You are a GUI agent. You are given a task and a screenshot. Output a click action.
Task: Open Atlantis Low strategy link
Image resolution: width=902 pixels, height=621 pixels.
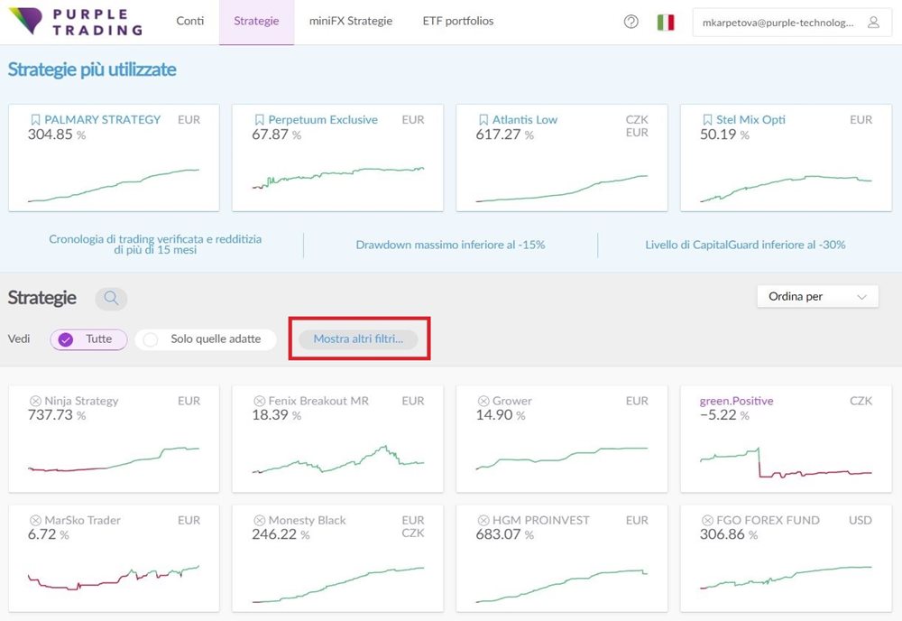tap(525, 120)
